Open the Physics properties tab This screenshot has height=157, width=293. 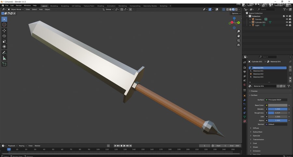(244, 108)
